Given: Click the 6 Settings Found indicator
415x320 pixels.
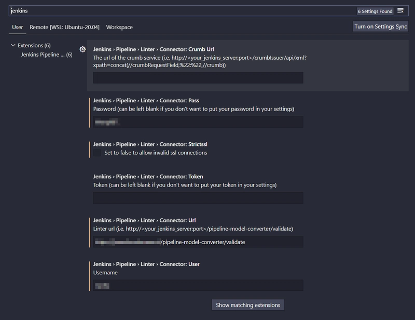Looking at the screenshot, I should click(x=375, y=11).
